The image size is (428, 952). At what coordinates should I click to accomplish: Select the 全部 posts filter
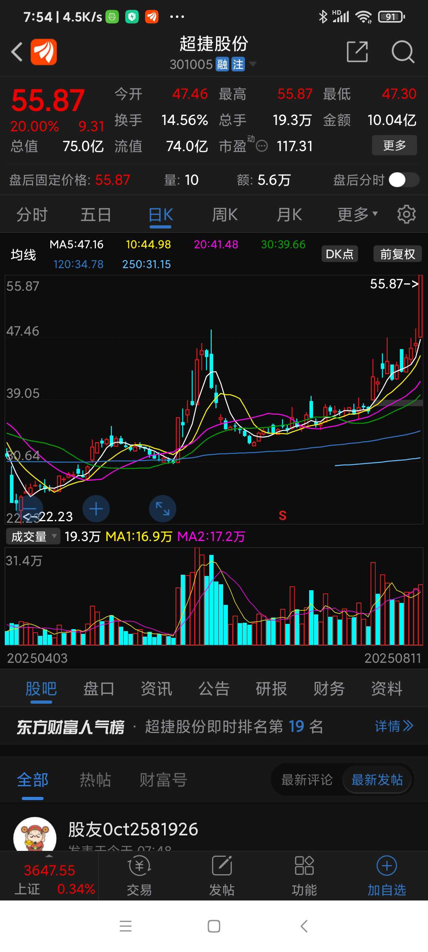click(x=32, y=780)
